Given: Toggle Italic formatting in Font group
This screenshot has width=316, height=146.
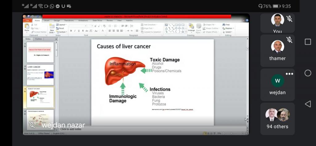Looking at the screenshot, I should (x=75, y=31).
